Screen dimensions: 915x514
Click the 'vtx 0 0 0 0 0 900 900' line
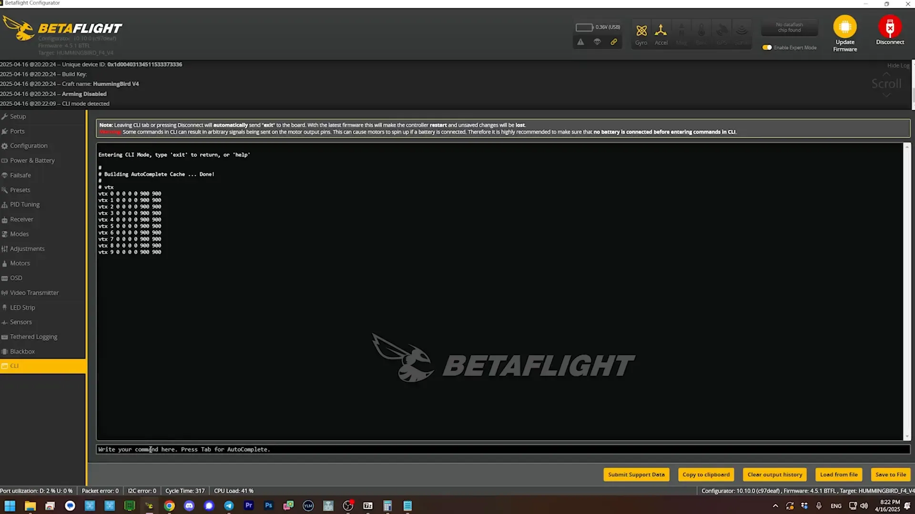tap(130, 194)
